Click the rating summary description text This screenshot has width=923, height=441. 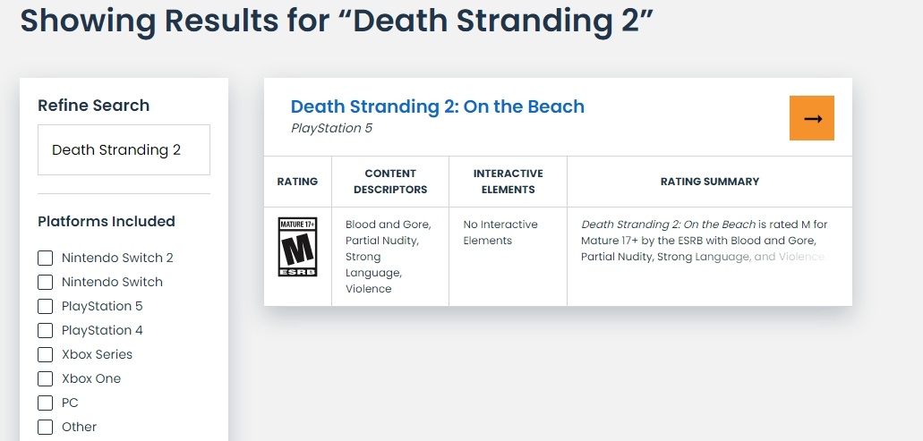coord(704,241)
